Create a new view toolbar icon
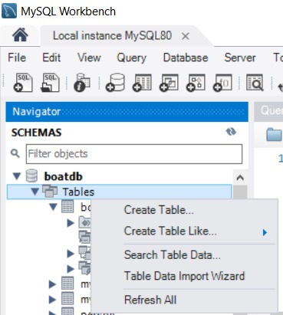Viewport: 283px width, 315px height. pyautogui.click(x=169, y=82)
